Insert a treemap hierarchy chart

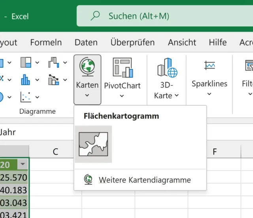(x=26, y=62)
